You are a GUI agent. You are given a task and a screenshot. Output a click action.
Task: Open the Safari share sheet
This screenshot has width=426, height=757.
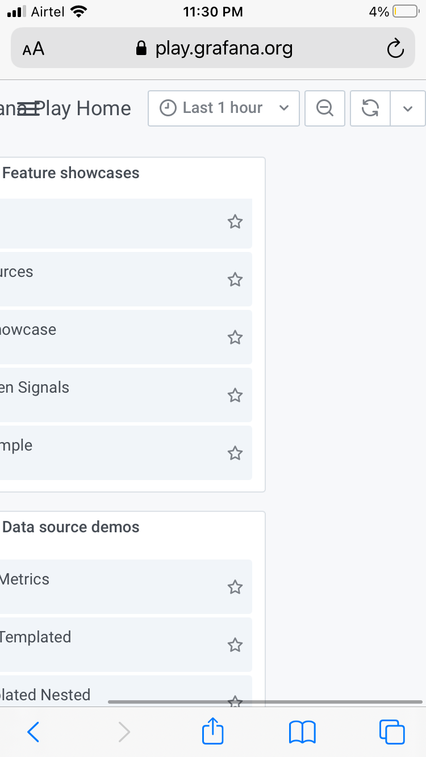pyautogui.click(x=212, y=732)
